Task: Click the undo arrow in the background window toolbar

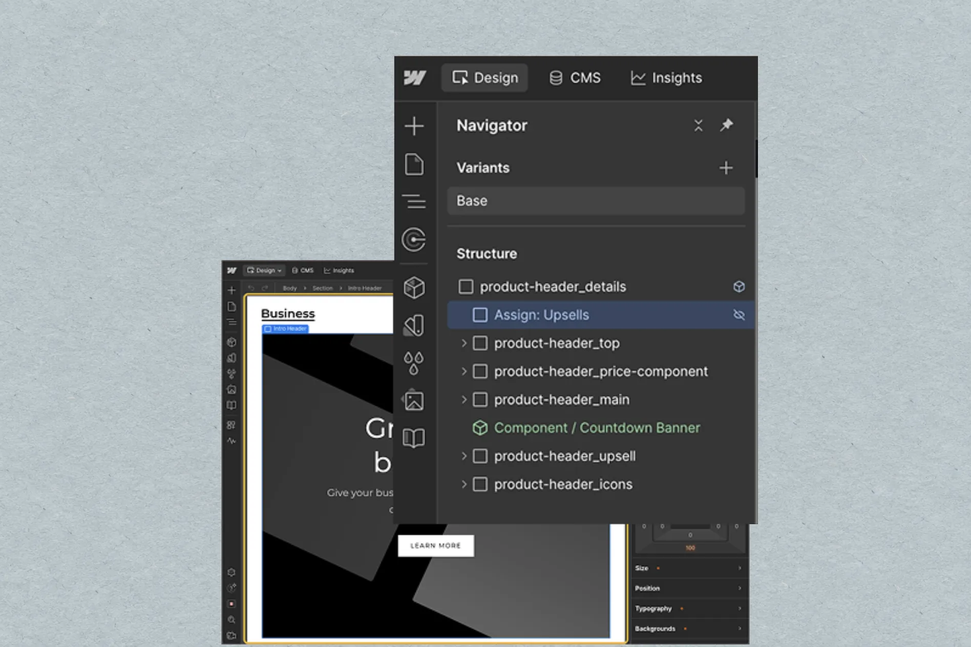Action: [251, 288]
